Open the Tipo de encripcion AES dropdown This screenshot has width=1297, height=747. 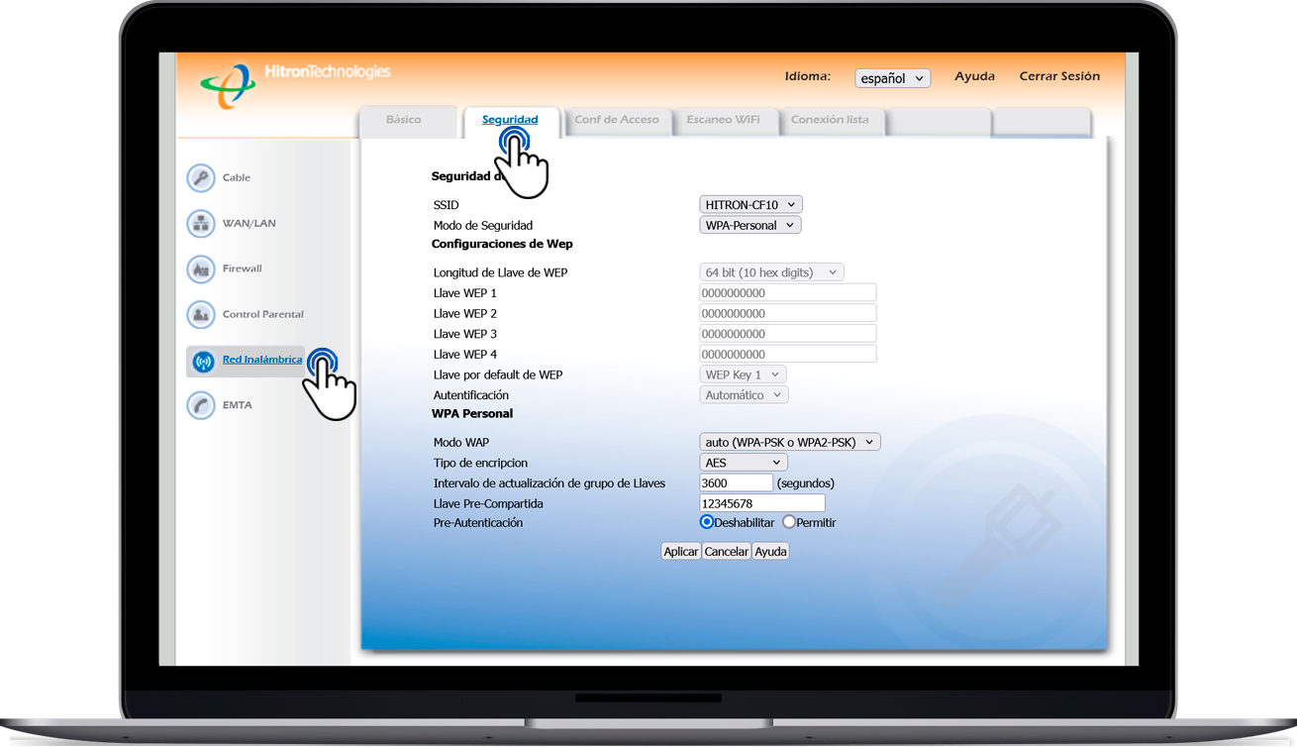tap(744, 463)
